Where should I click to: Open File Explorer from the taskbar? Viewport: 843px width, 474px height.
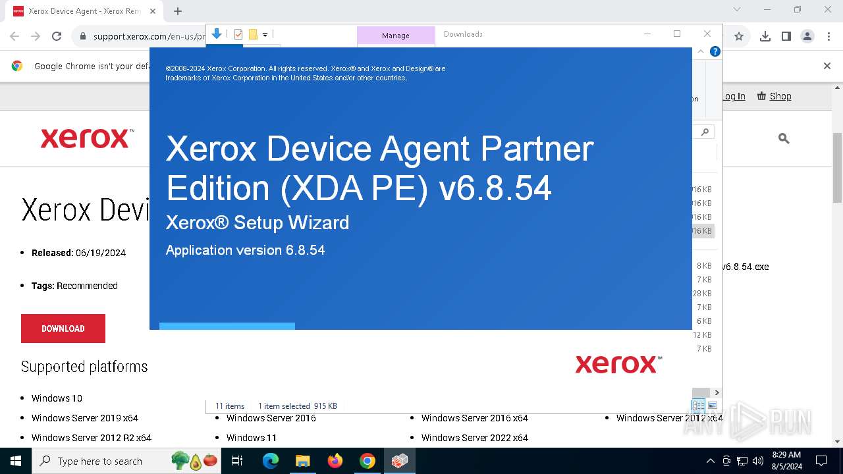click(x=302, y=461)
